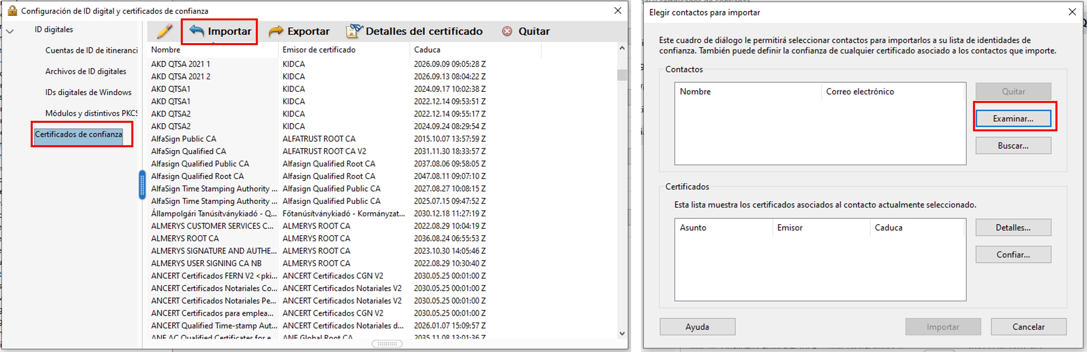Open Archivos de ID digitales section
1087x352 pixels.
[x=86, y=71]
